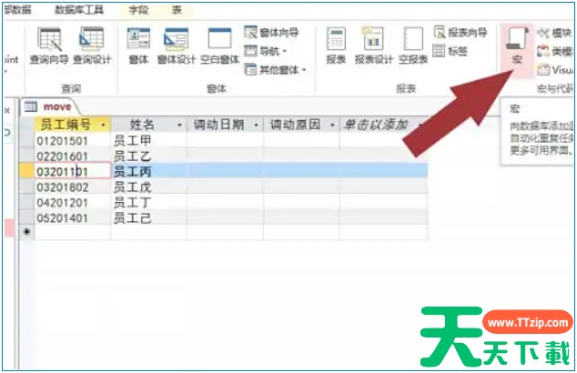This screenshot has width=577, height=373.
Task: Click the cell containing 04201201
Action: tap(73, 202)
